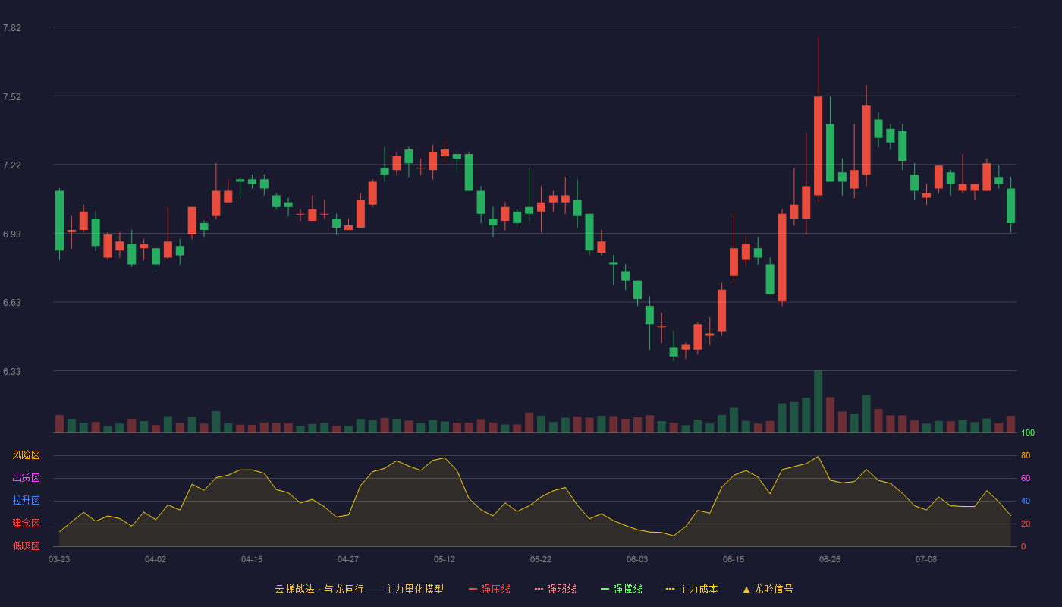Toggle the 云梯战法 主力量化模型 legend entry
The image size is (1062, 607).
pyautogui.click(x=359, y=589)
